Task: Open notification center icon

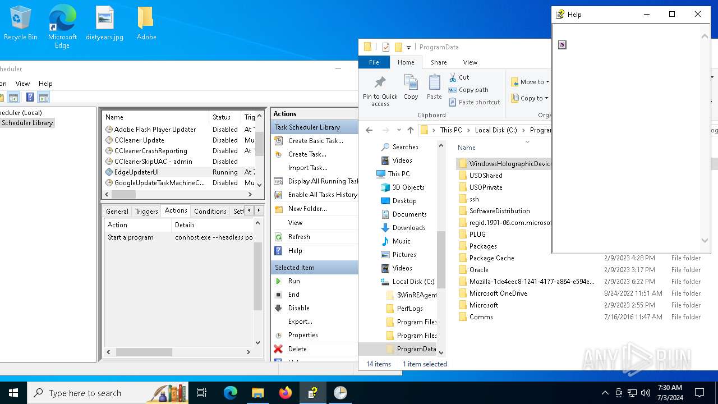Action: pyautogui.click(x=699, y=393)
